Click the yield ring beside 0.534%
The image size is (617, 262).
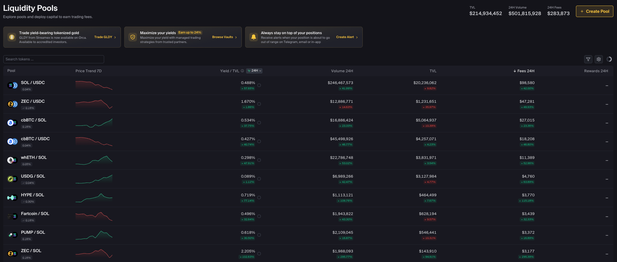(x=259, y=123)
